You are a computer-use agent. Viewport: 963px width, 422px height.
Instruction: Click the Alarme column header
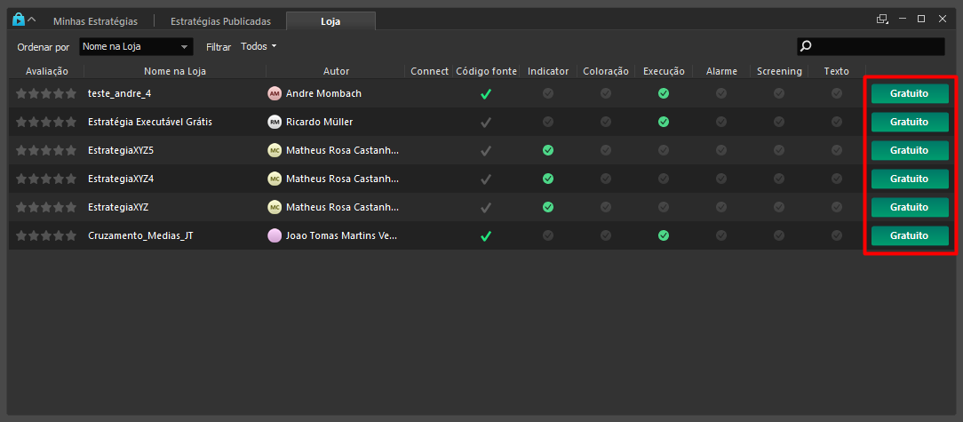coord(721,71)
